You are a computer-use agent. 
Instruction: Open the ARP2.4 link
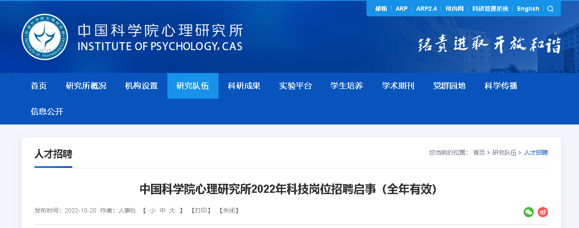click(426, 9)
